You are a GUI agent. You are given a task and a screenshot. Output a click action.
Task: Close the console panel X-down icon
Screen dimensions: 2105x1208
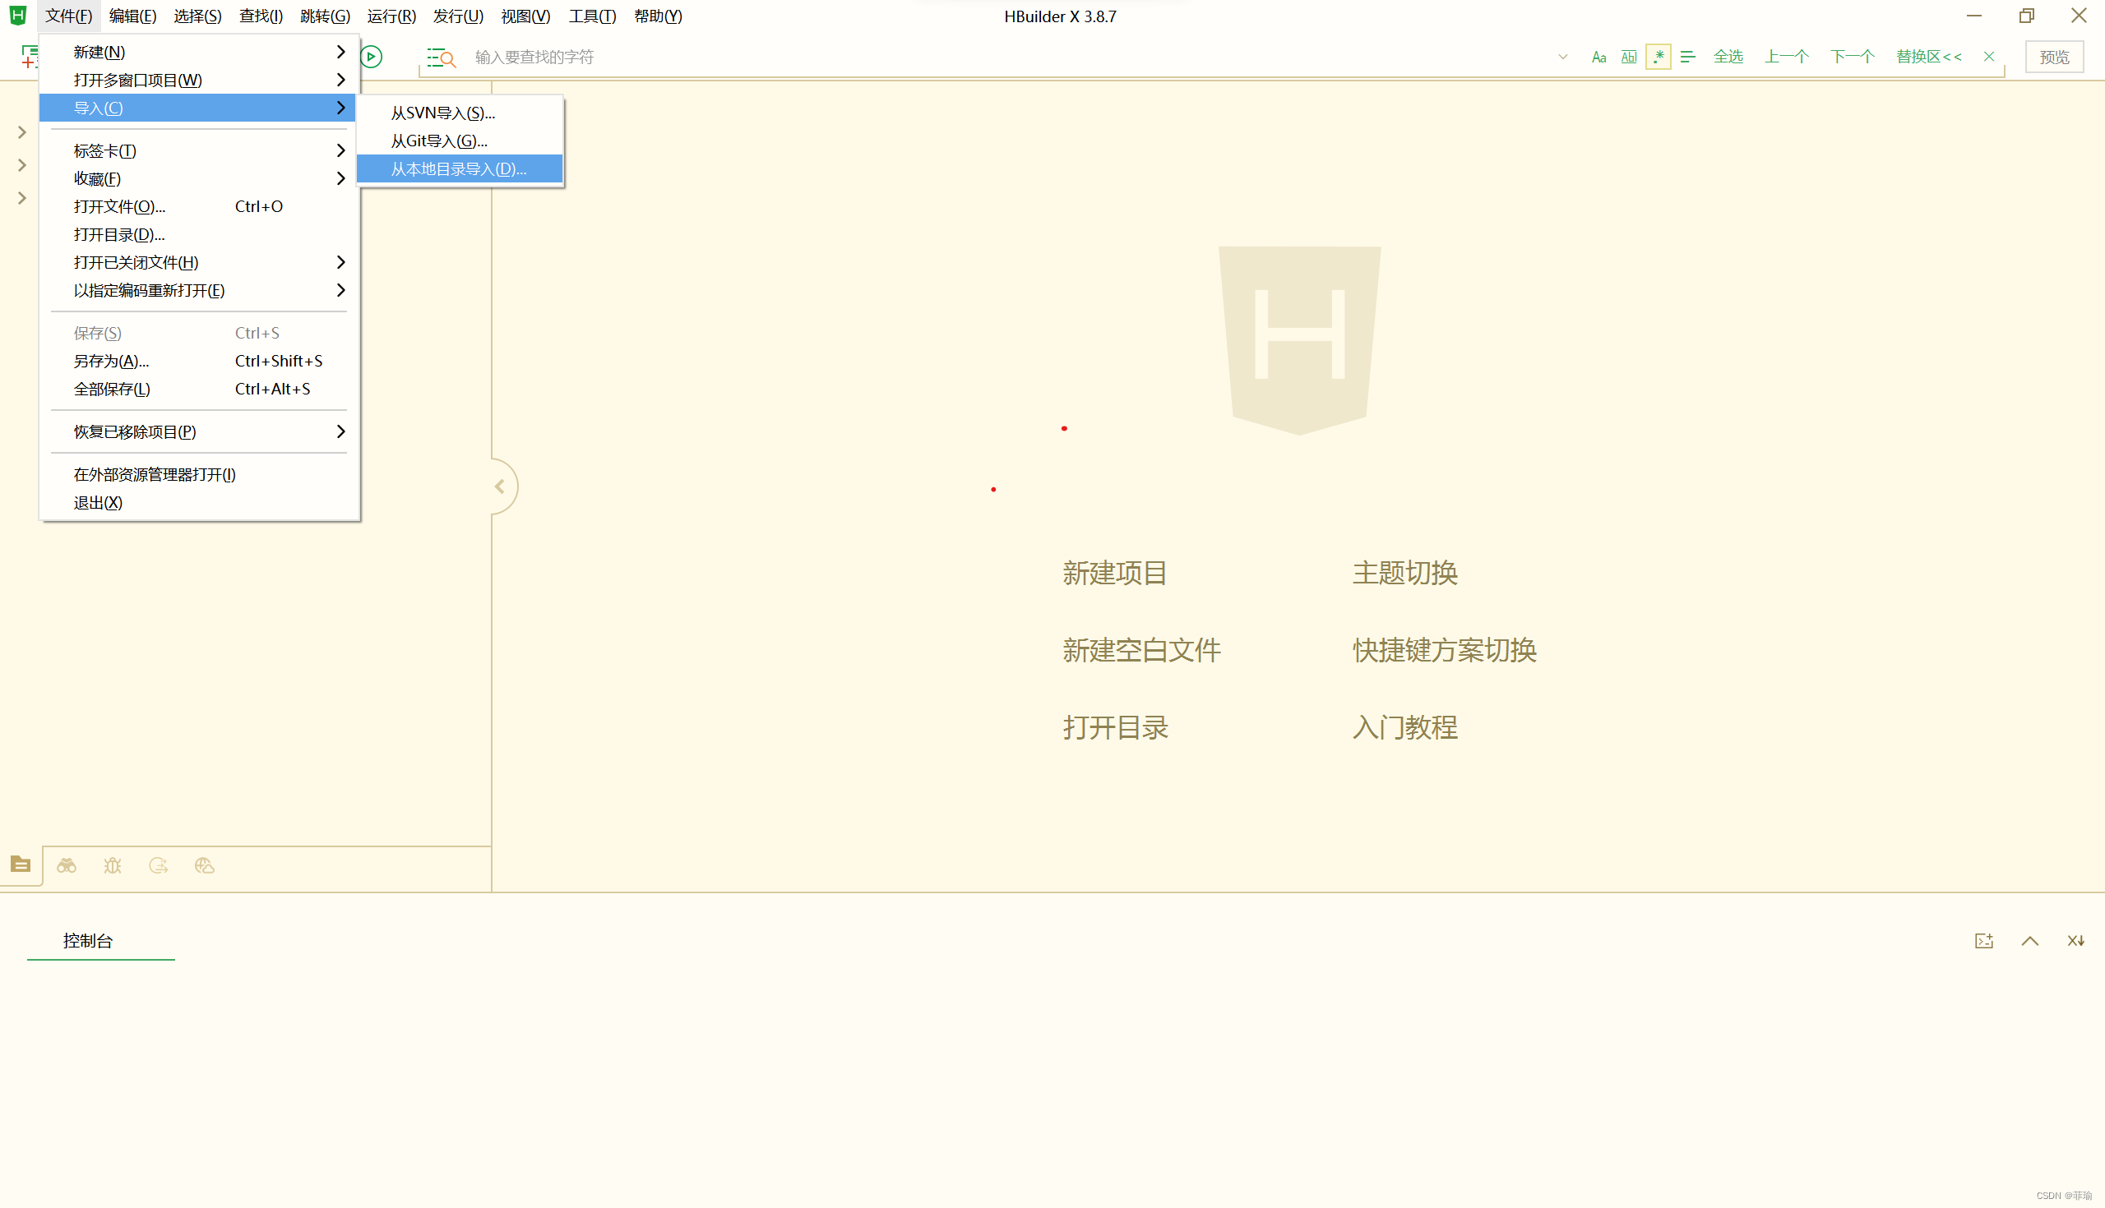click(x=2076, y=941)
